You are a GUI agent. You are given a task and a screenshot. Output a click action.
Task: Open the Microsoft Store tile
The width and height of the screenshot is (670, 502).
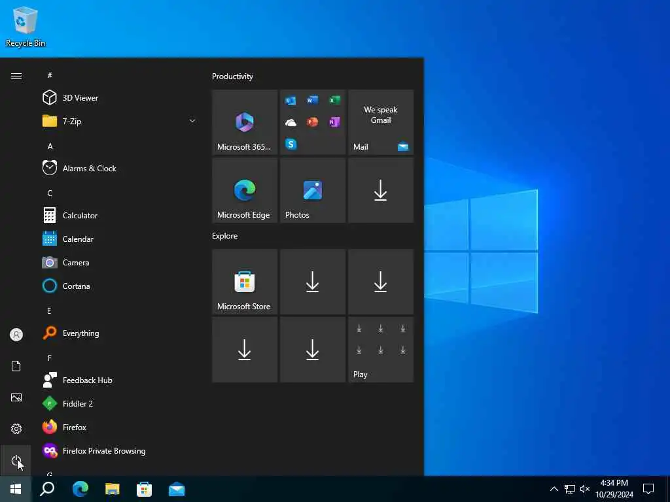[245, 282]
